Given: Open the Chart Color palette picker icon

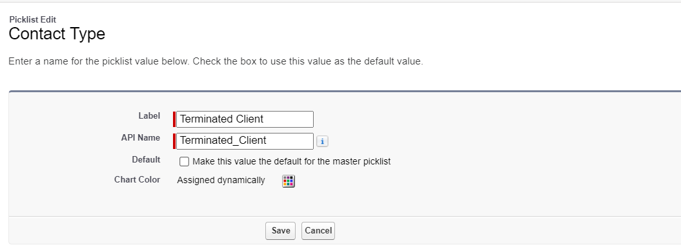Looking at the screenshot, I should (289, 181).
